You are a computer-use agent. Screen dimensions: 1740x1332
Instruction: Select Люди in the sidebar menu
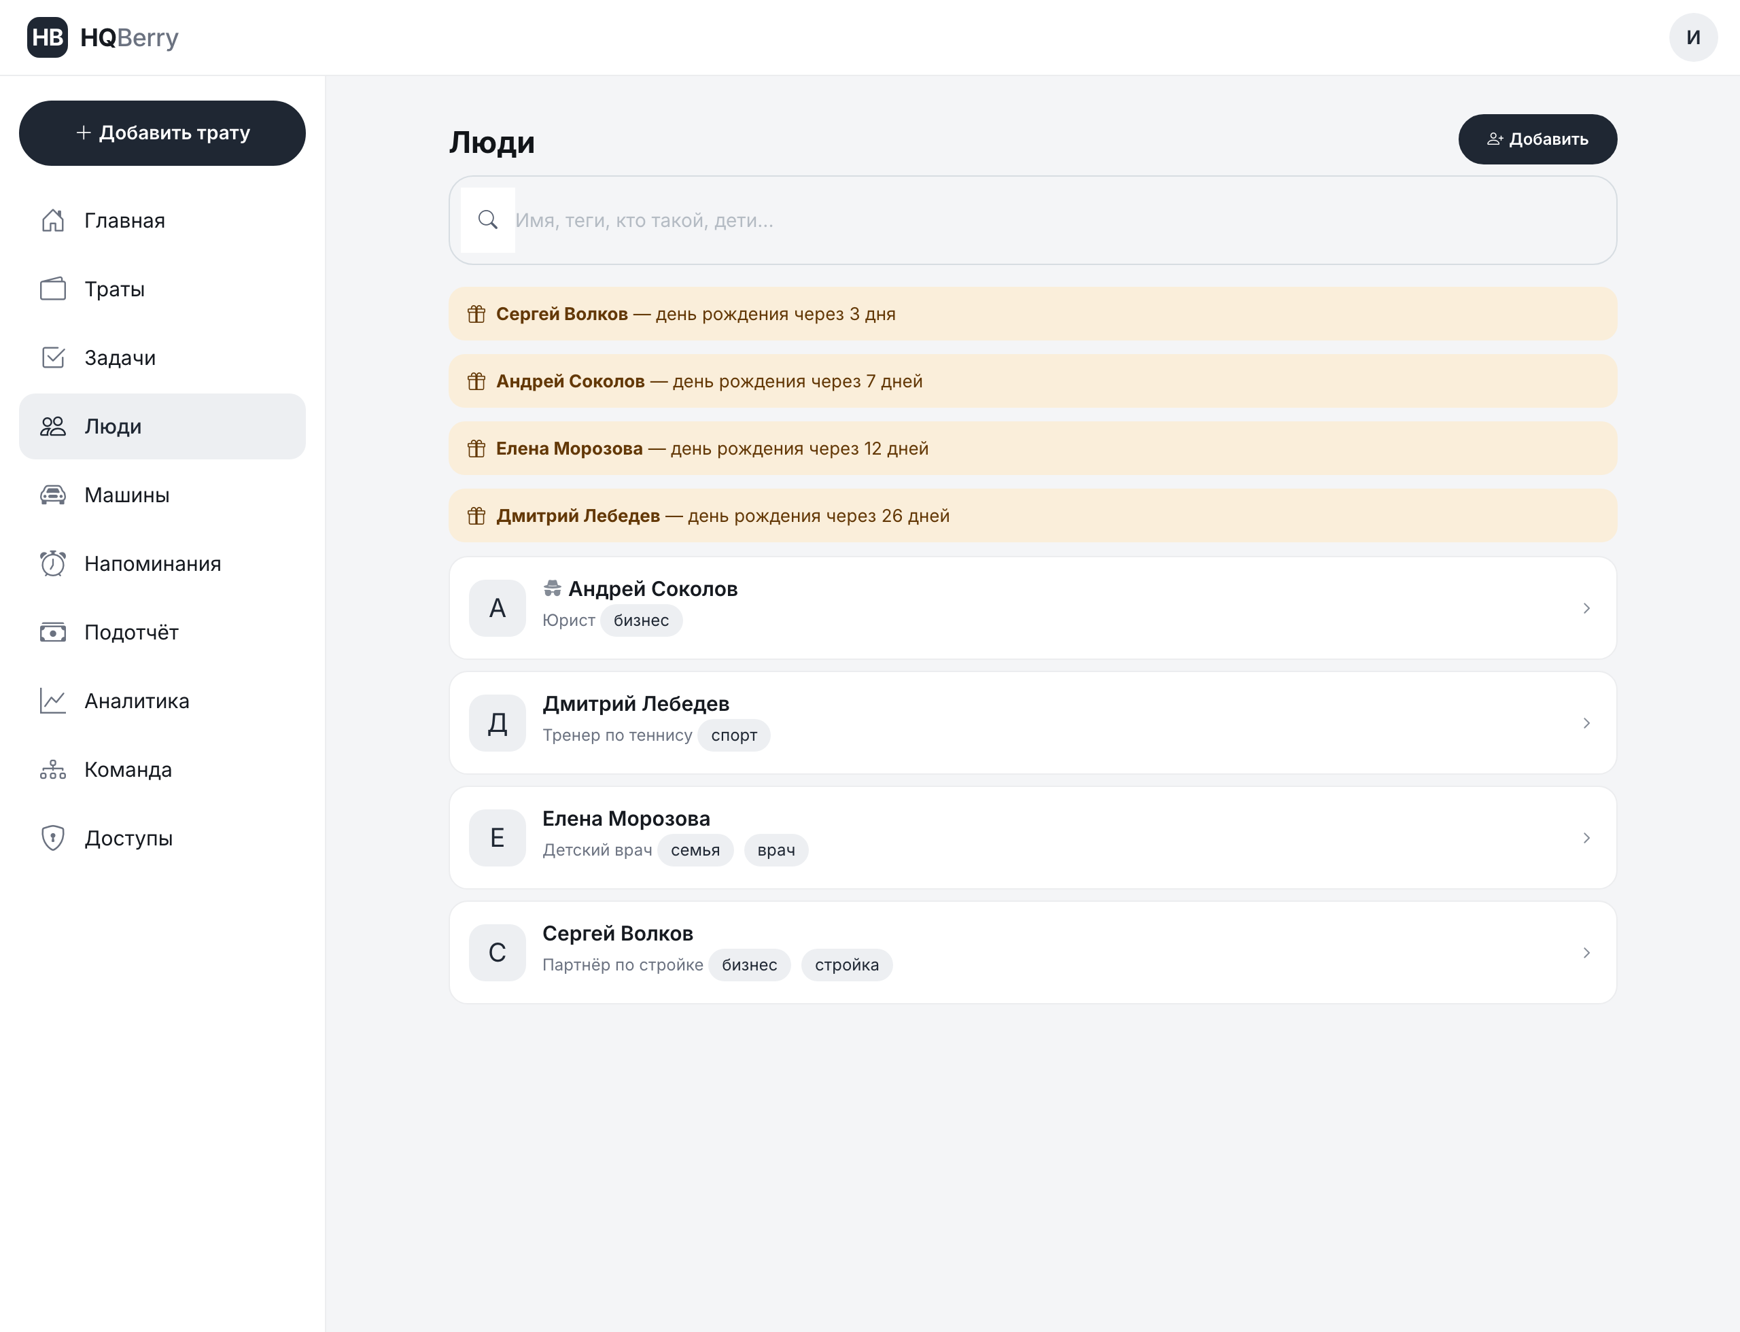162,427
